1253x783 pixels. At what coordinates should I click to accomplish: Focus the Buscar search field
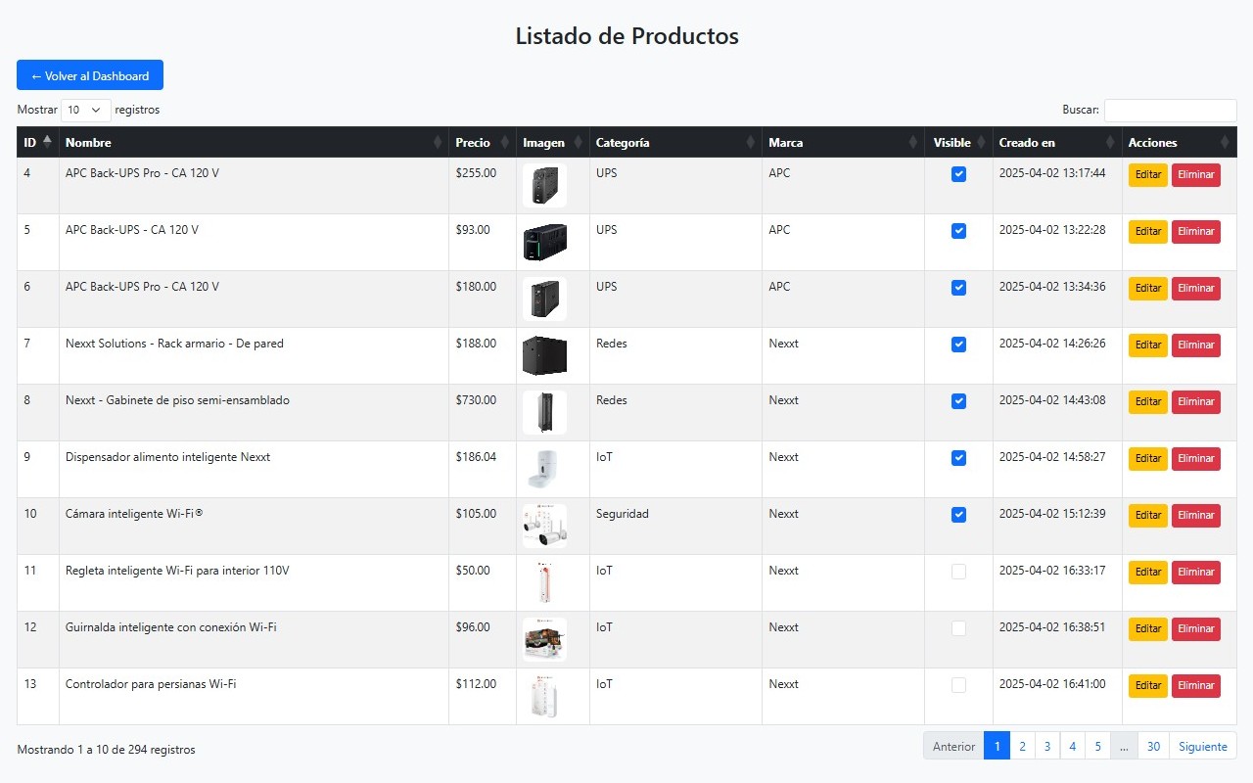click(x=1171, y=111)
